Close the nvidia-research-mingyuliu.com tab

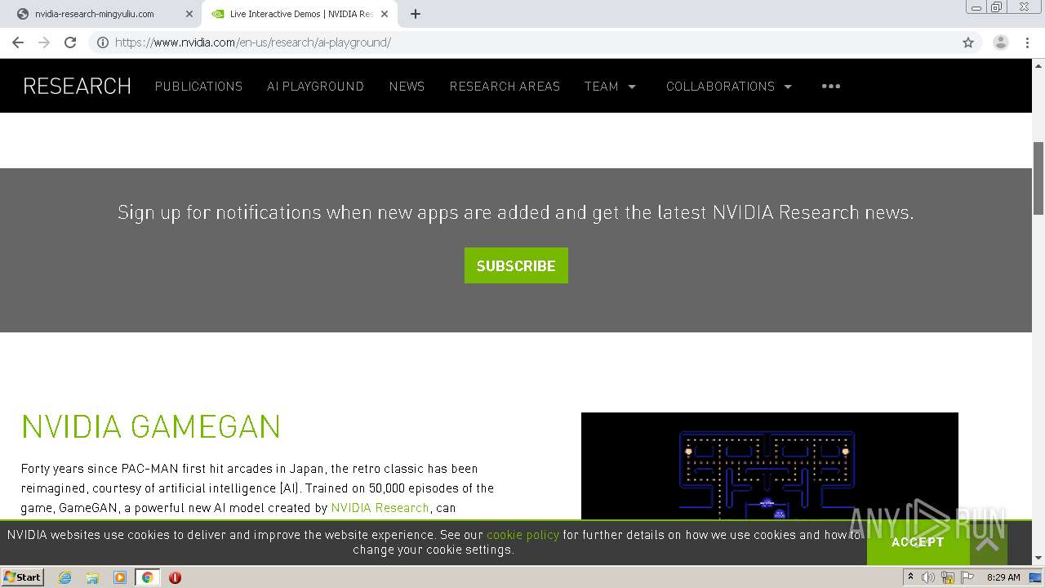(x=189, y=14)
